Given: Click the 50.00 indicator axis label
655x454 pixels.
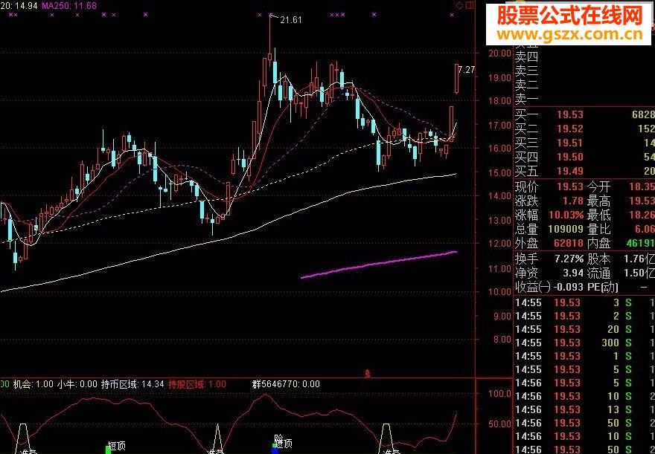Looking at the screenshot, I should point(500,424).
